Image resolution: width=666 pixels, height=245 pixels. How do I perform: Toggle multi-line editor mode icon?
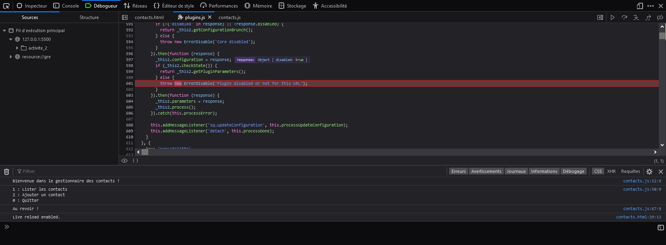660,228
